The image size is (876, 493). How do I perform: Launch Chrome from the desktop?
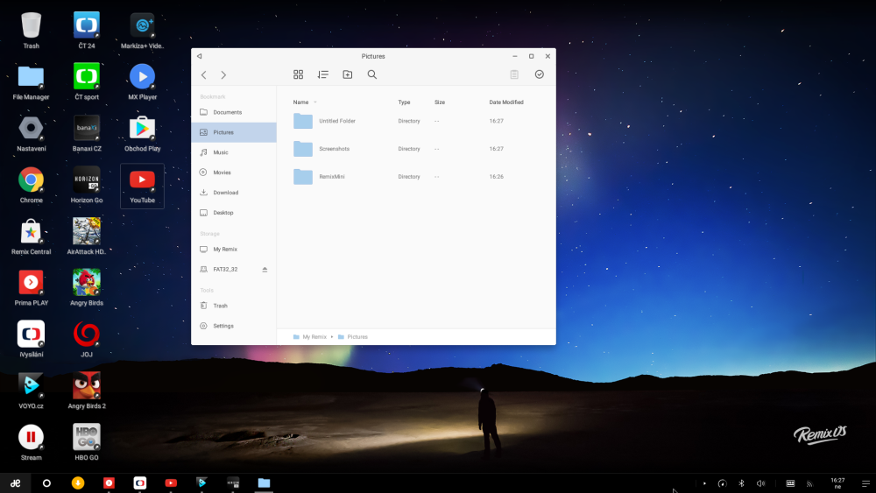coord(31,186)
